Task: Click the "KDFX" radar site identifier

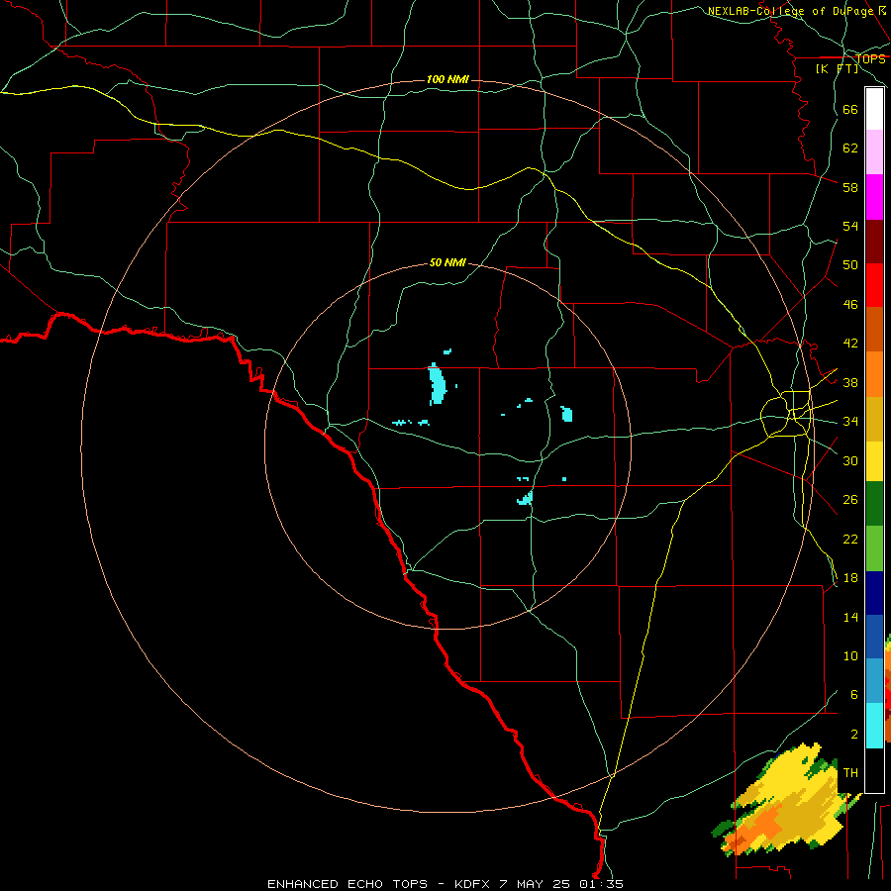Action: (x=474, y=884)
